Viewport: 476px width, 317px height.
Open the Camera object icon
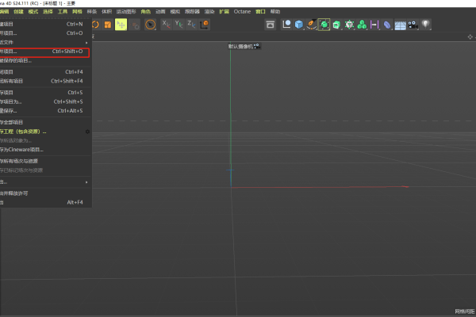click(x=413, y=25)
